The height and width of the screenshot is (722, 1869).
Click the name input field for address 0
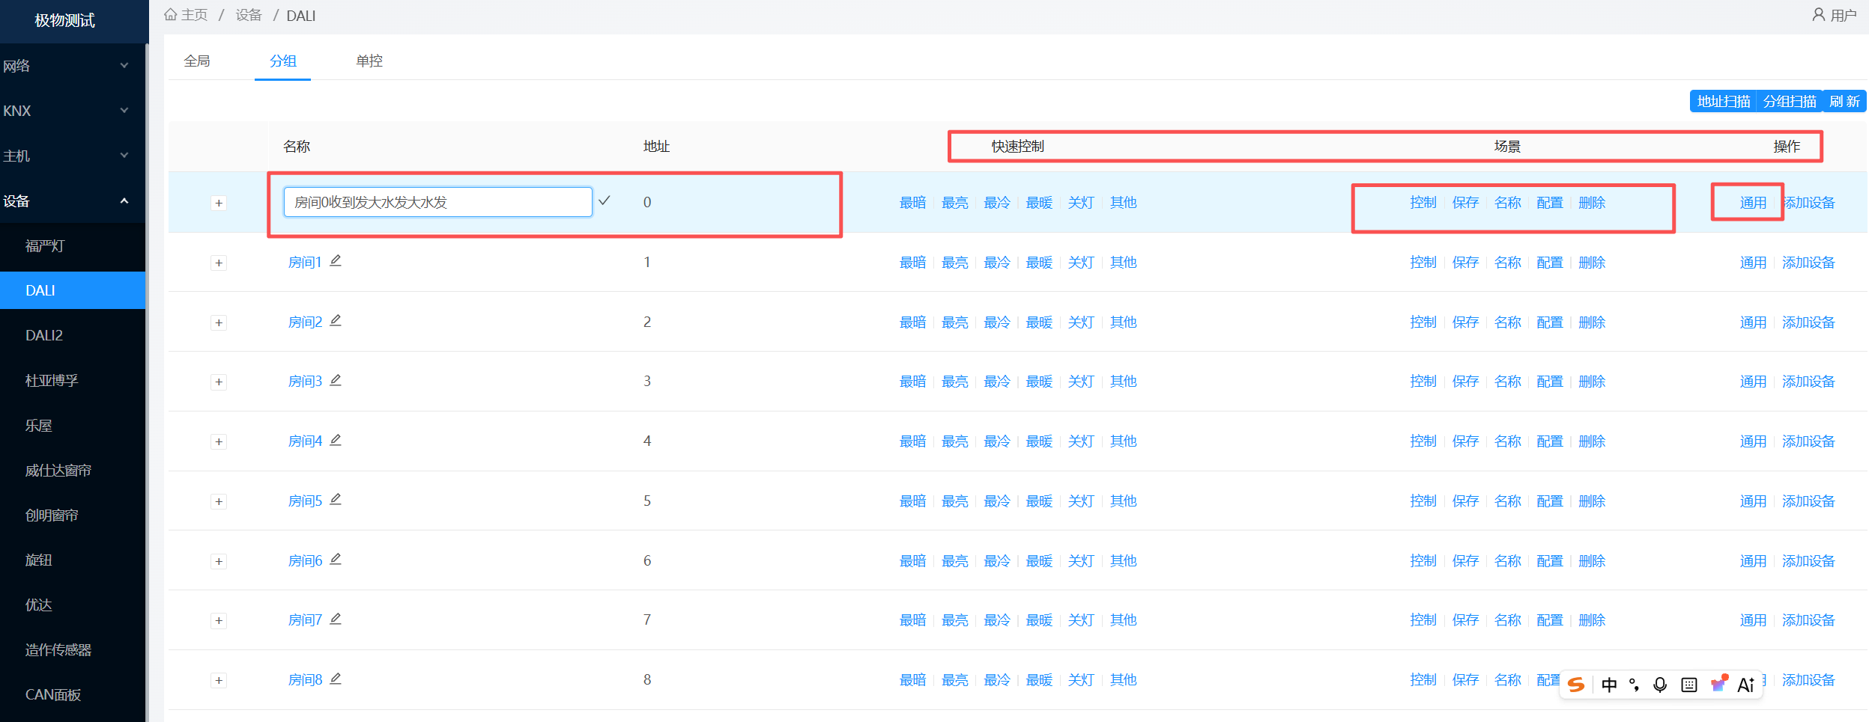pyautogui.click(x=437, y=202)
